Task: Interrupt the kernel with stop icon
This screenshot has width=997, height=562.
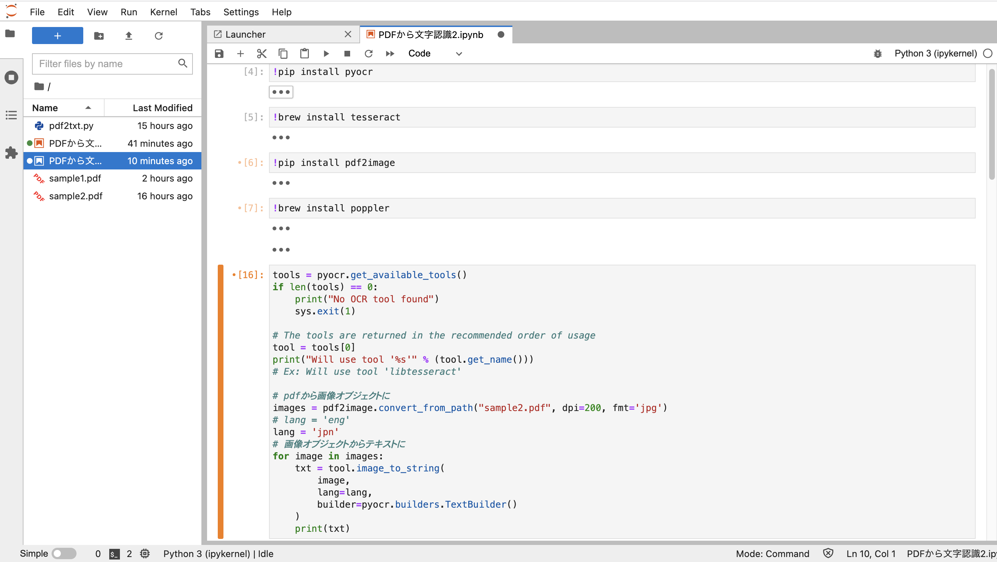Action: (x=347, y=54)
